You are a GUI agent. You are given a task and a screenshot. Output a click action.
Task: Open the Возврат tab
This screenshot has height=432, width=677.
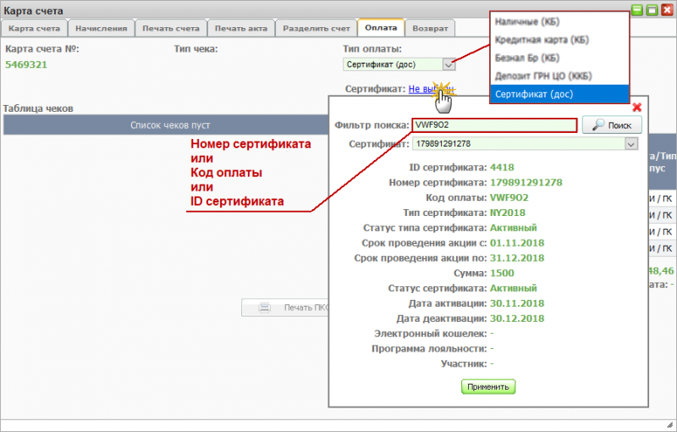(x=430, y=29)
